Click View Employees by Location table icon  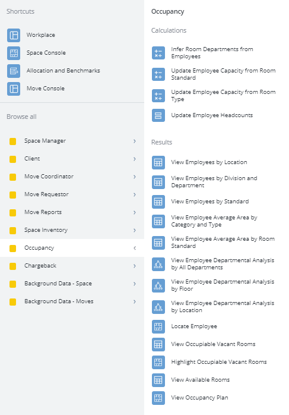tap(158, 162)
